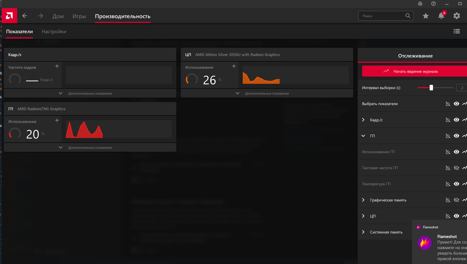Click the AMD logo icon
The height and width of the screenshot is (264, 467).
(x=9, y=16)
